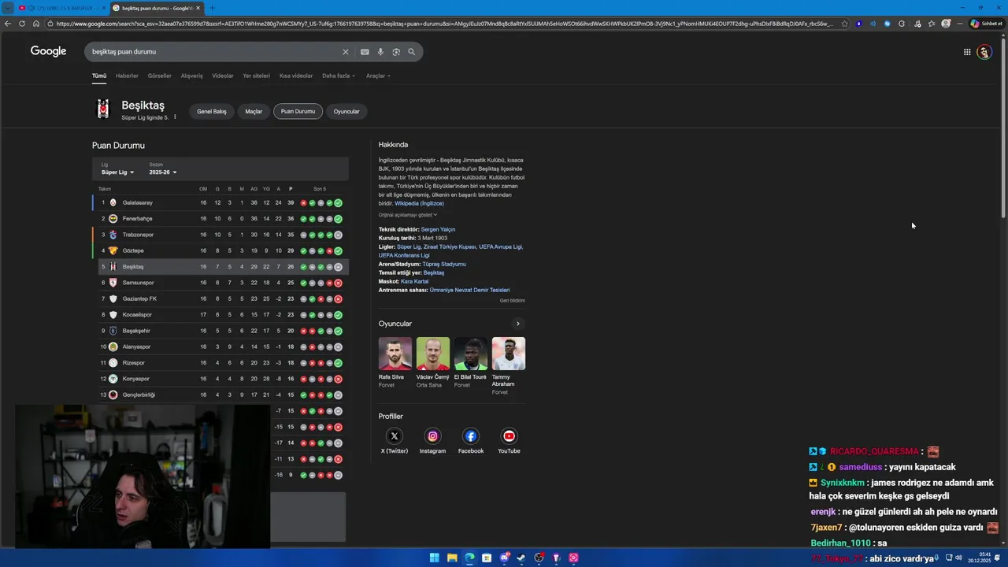Open Discord from the taskbar

click(504, 558)
